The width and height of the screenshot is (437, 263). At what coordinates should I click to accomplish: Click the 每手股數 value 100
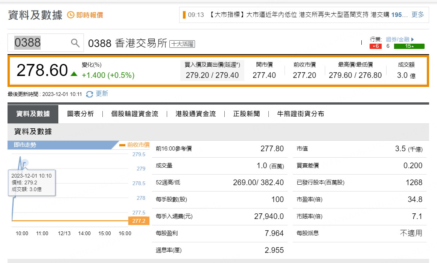pos(277,199)
